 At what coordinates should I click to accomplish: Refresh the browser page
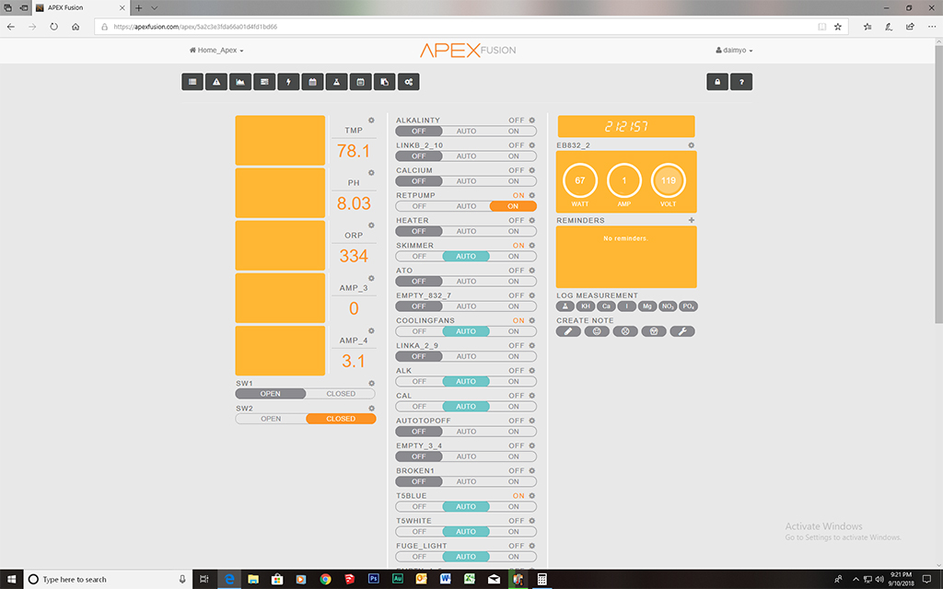click(54, 27)
